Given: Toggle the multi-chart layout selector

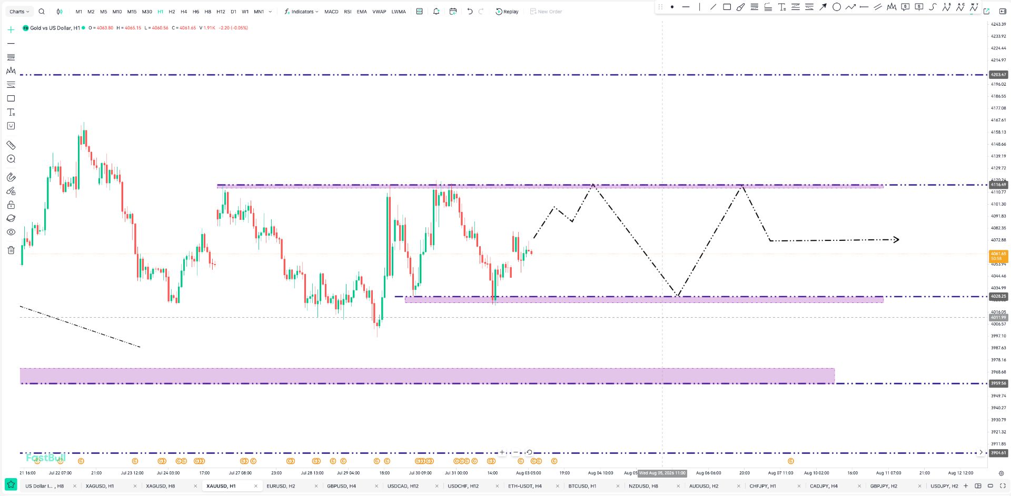Looking at the screenshot, I should coord(978,486).
